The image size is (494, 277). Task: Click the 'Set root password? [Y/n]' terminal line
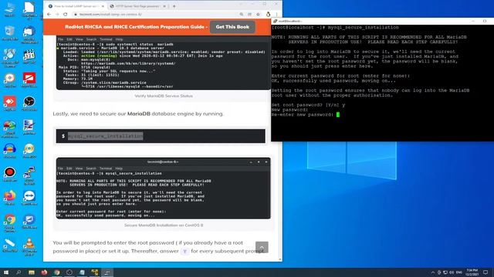click(308, 105)
